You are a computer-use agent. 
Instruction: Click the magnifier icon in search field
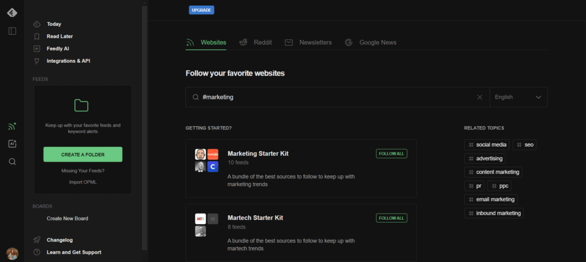point(196,97)
